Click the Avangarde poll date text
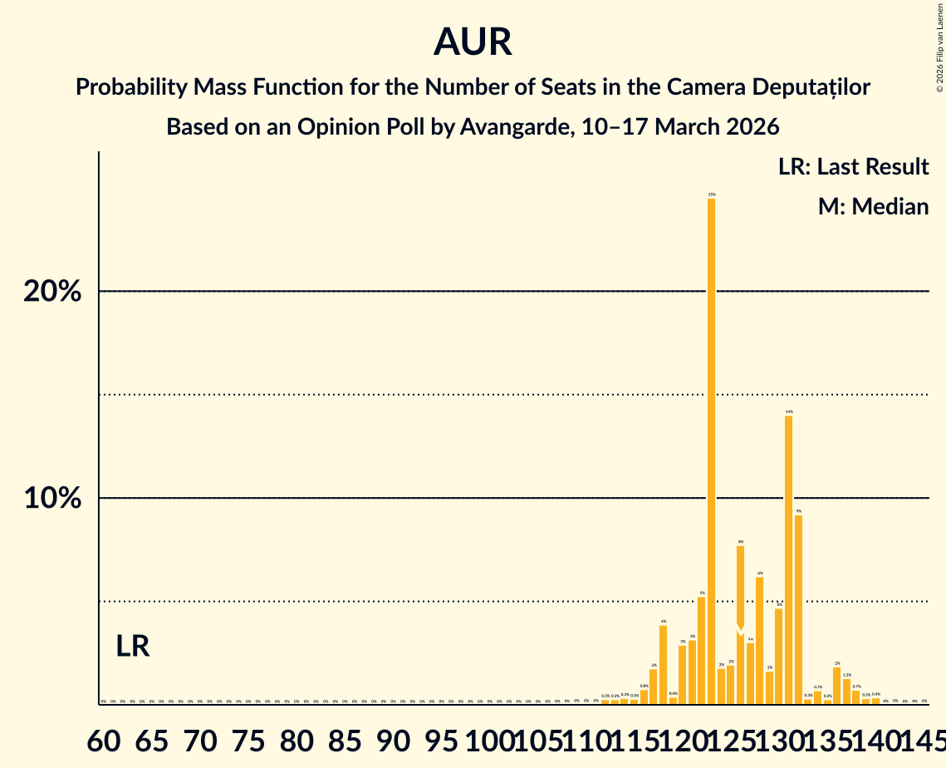Viewport: 946px width, 768px height. [473, 126]
